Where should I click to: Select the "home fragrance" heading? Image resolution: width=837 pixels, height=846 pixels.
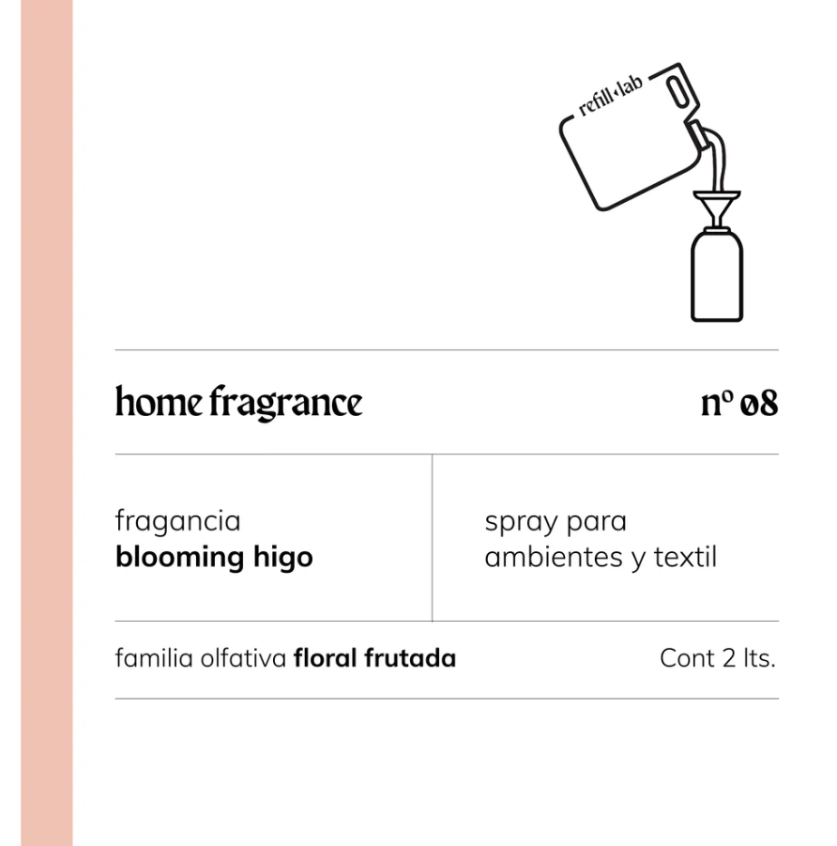(x=238, y=403)
